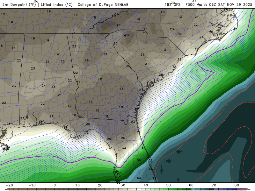255x191 pixels.
Task: Click the '60' color scale label
Action: point(191,185)
